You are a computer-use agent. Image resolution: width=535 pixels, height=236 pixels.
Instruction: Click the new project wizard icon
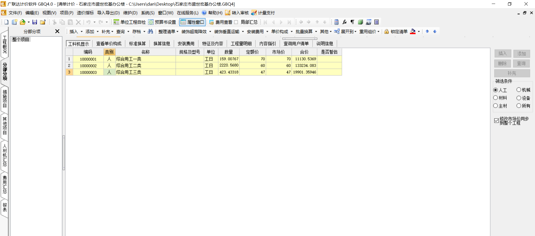coord(14,22)
